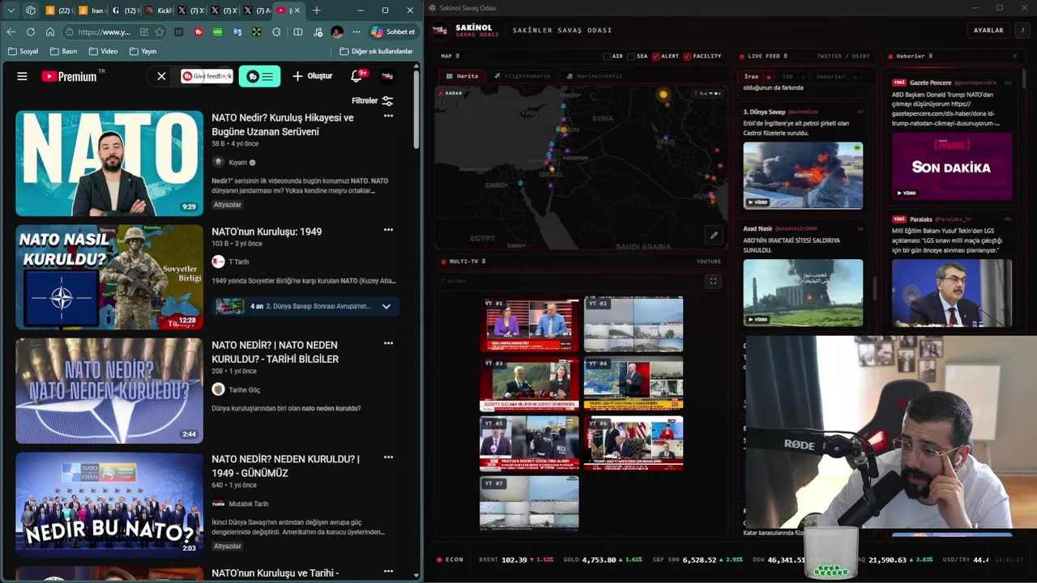Open a new browser tab
1037x583 pixels.
[316, 11]
